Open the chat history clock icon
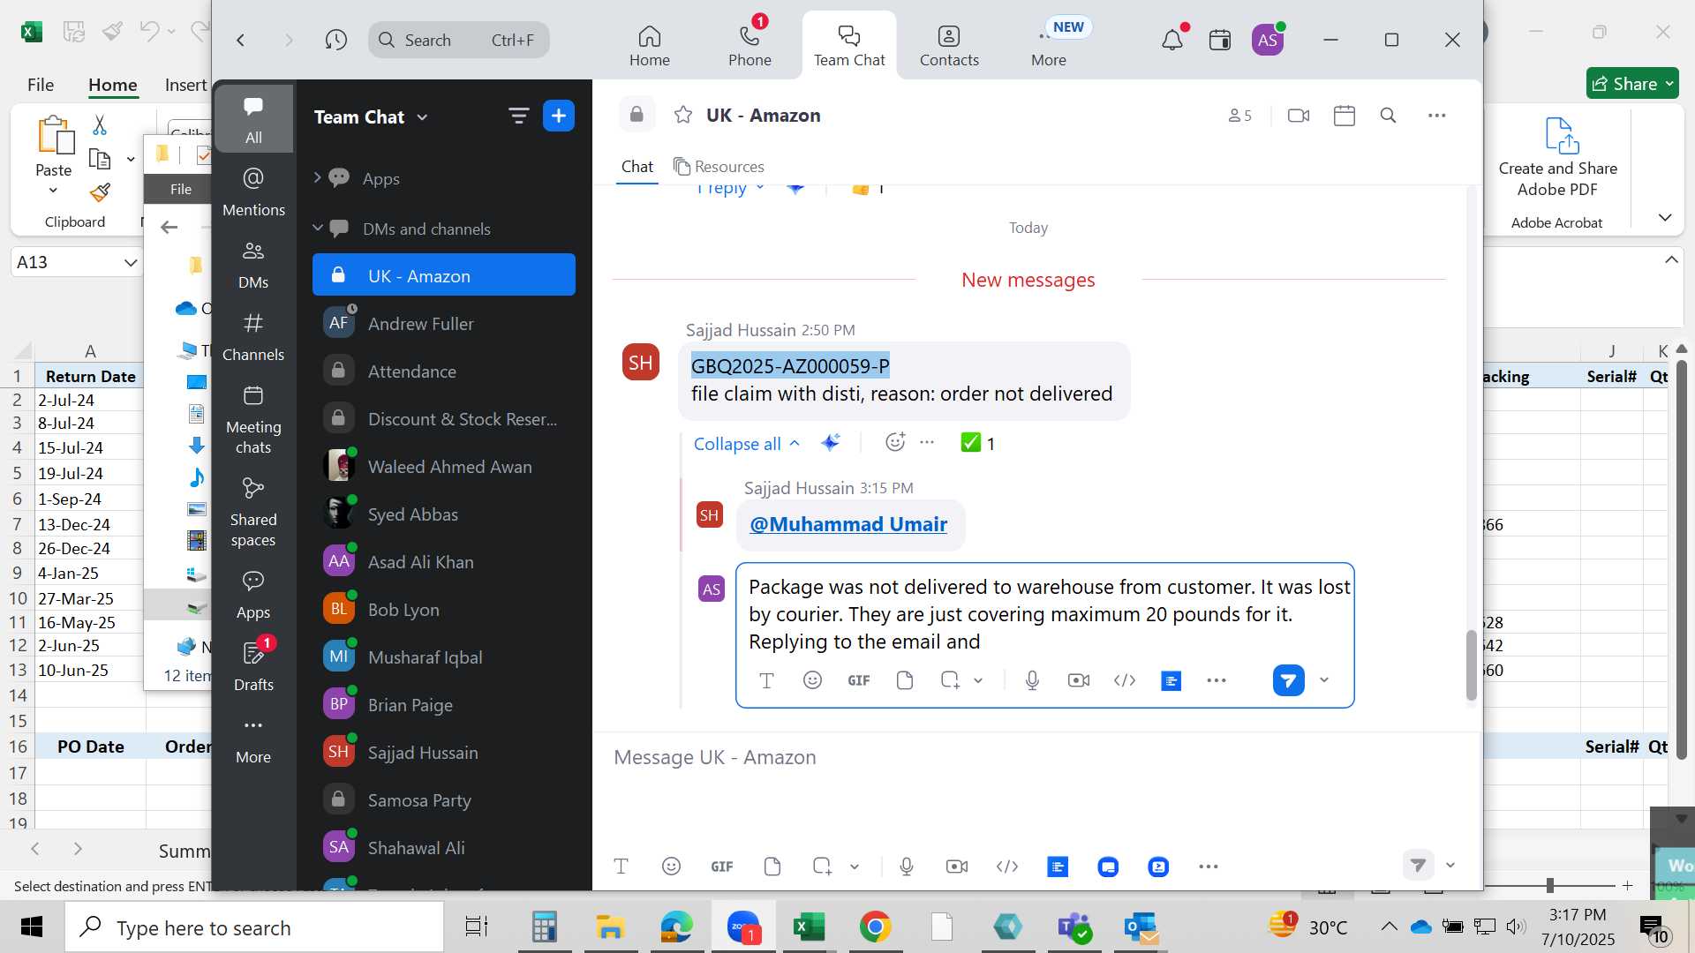 pos(335,40)
